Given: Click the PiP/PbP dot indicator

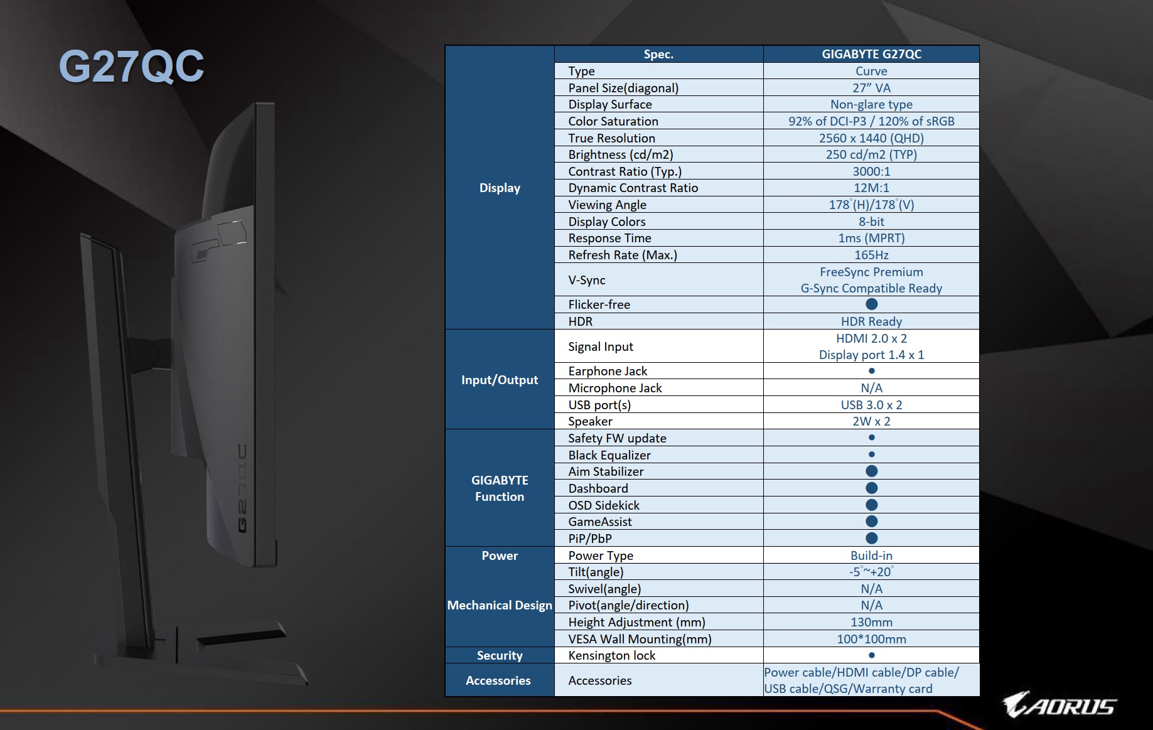Looking at the screenshot, I should (x=871, y=539).
